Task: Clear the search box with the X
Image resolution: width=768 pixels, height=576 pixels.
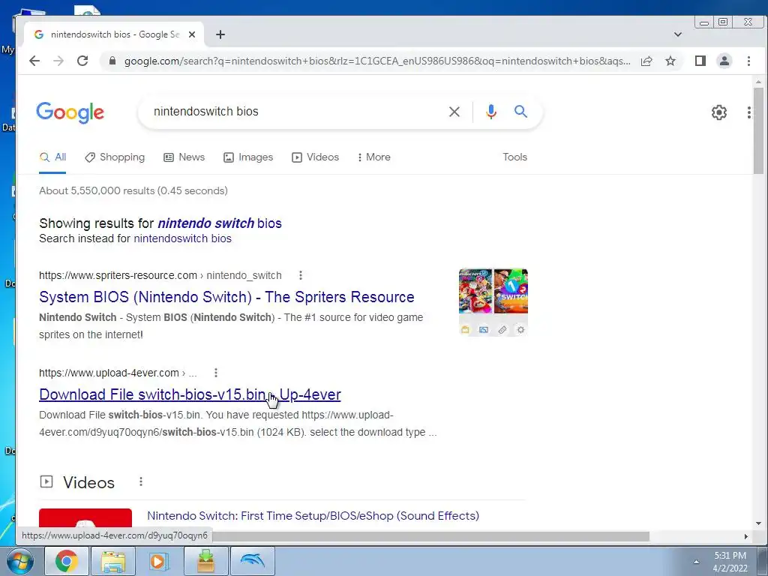Action: point(454,112)
